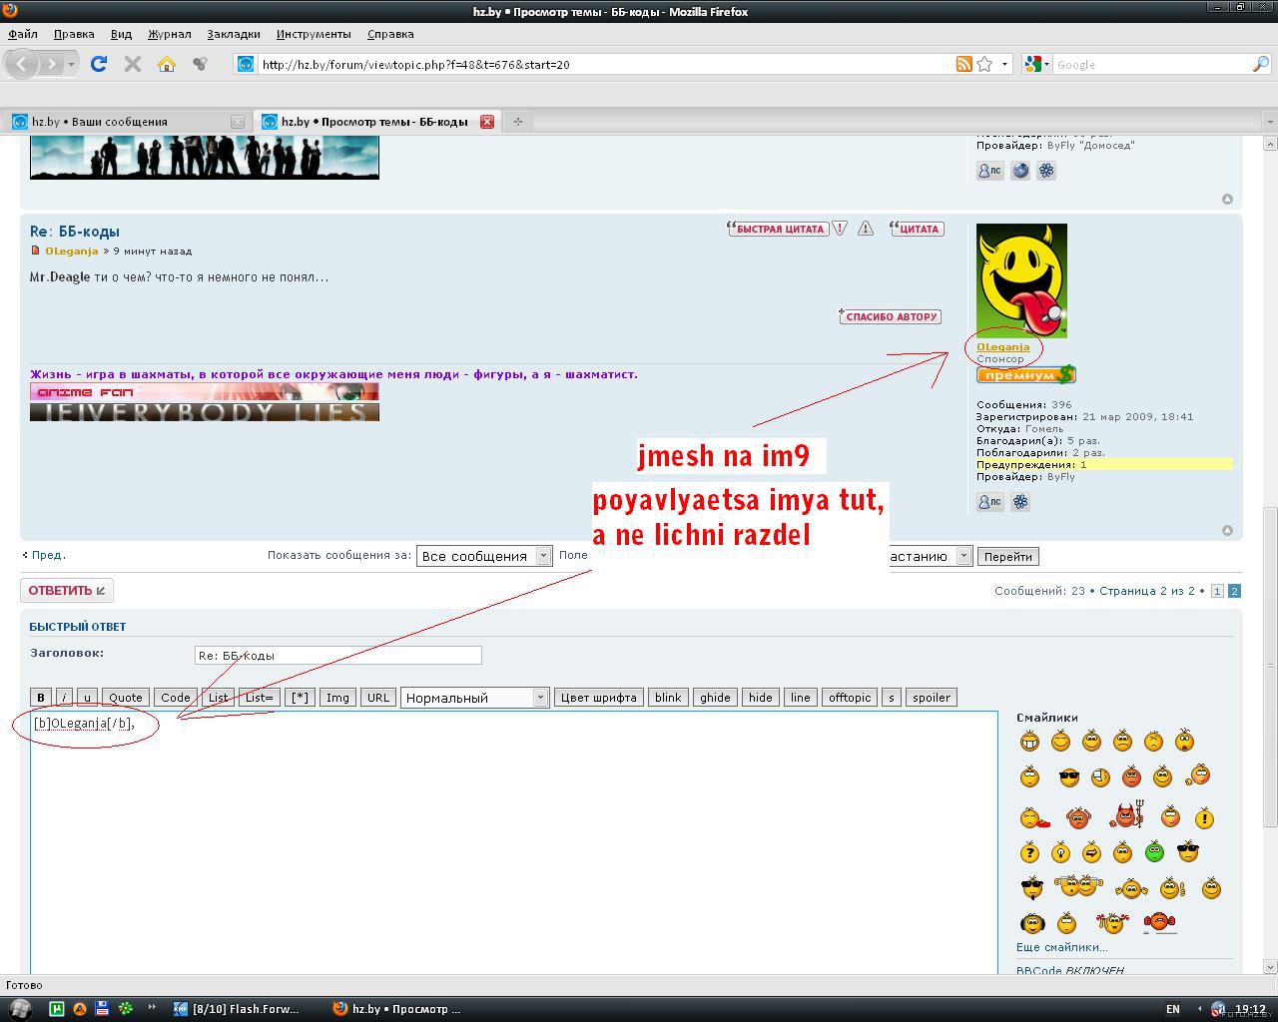1278x1022 pixels.
Task: Open the Закладки menu
Action: [x=233, y=34]
